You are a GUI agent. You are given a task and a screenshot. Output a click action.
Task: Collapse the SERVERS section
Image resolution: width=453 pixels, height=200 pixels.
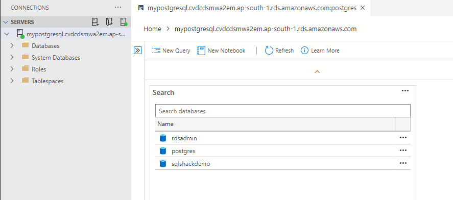coord(6,22)
